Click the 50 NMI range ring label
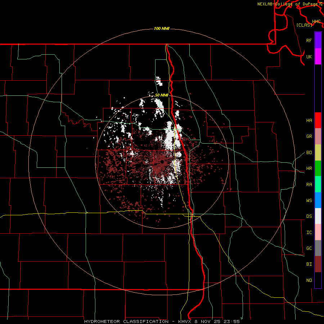This screenshot has height=324, width=324. coord(162,95)
